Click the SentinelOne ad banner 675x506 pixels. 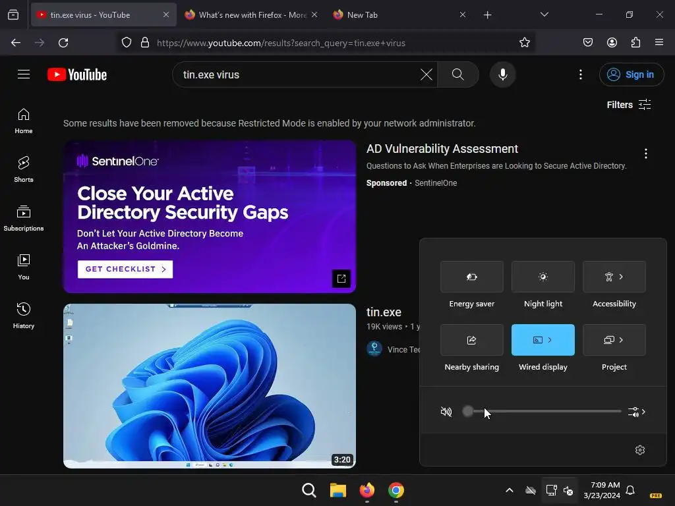pos(210,216)
